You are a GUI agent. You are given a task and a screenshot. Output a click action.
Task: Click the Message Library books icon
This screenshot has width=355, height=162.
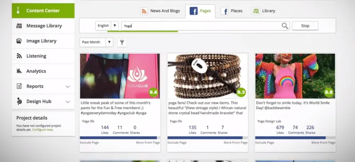click(x=19, y=26)
